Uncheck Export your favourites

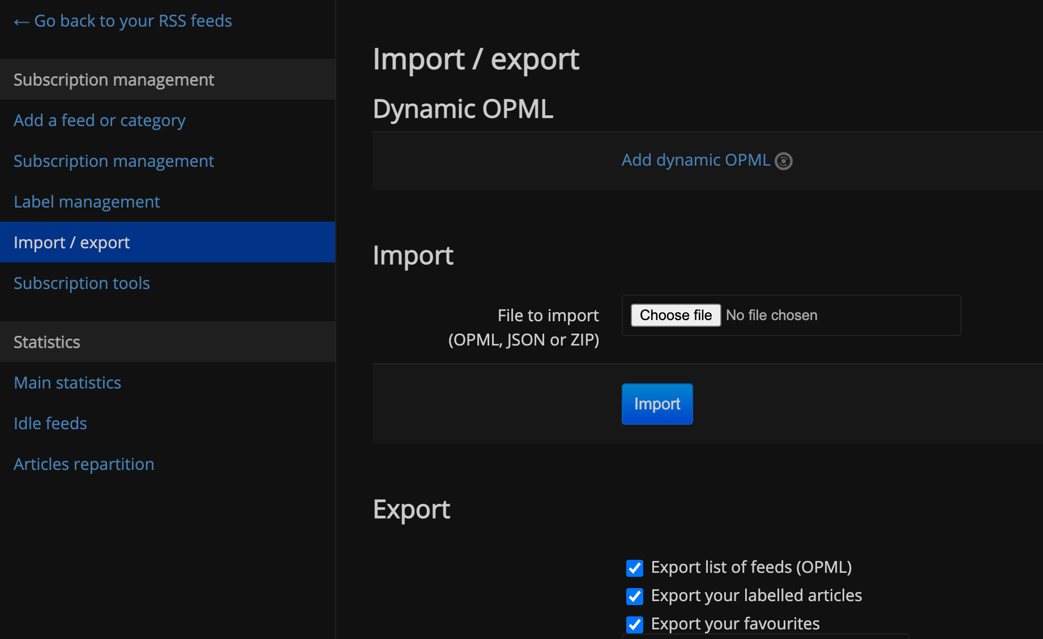635,624
